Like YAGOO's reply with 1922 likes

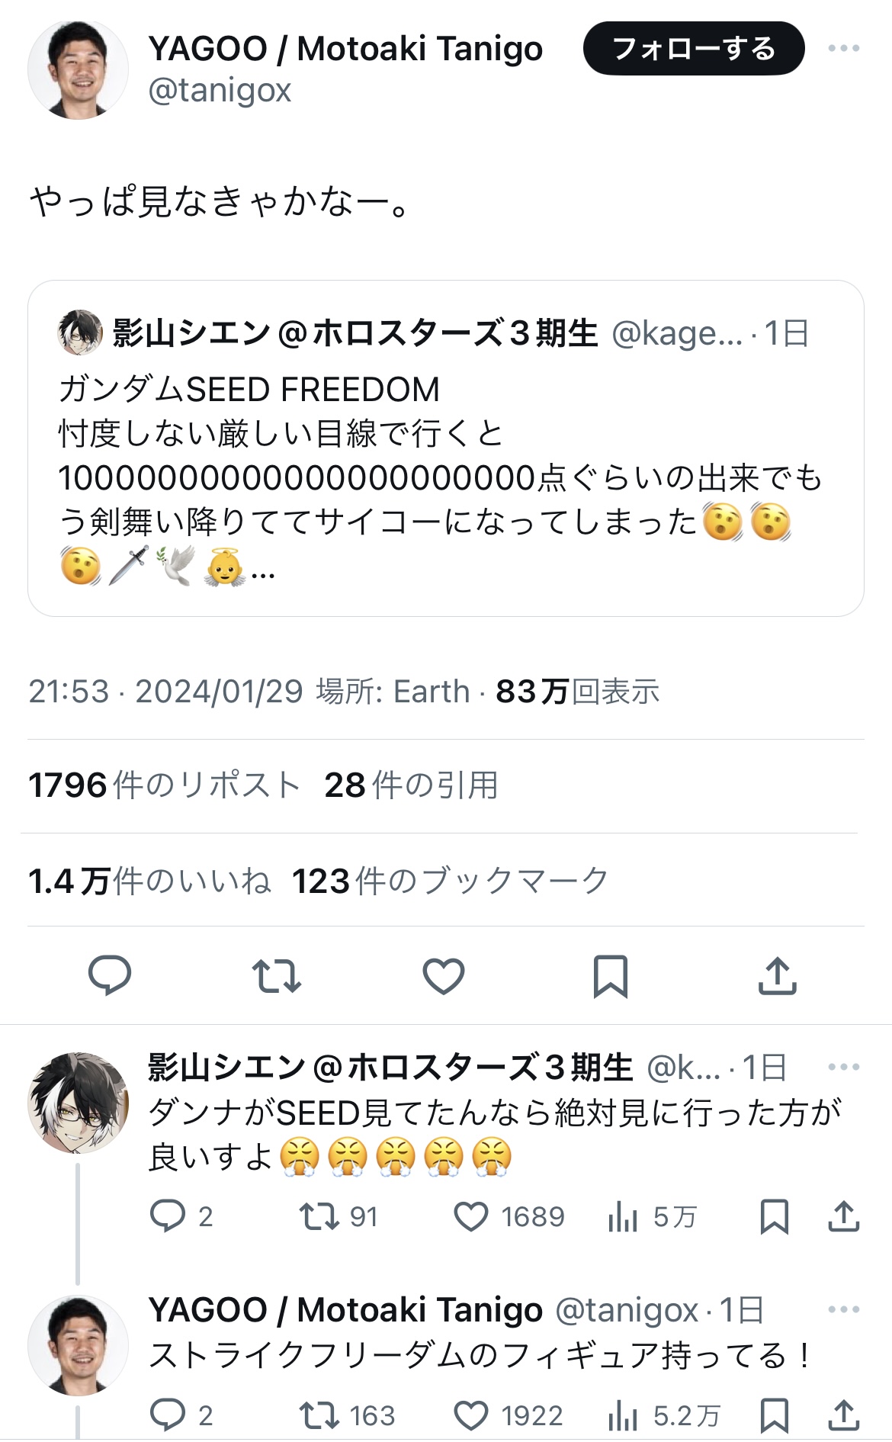(x=471, y=1415)
